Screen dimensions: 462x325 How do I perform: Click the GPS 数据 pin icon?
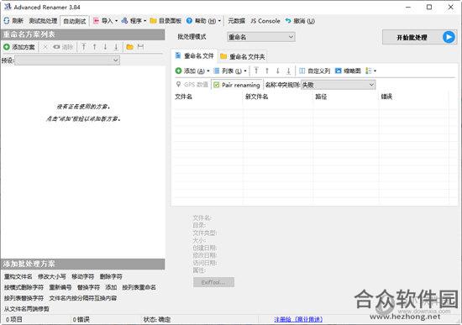(178, 85)
